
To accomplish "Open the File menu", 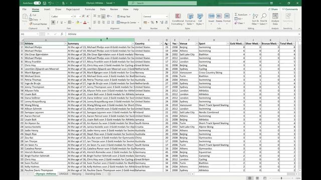I will pyautogui.click(x=25, y=9).
